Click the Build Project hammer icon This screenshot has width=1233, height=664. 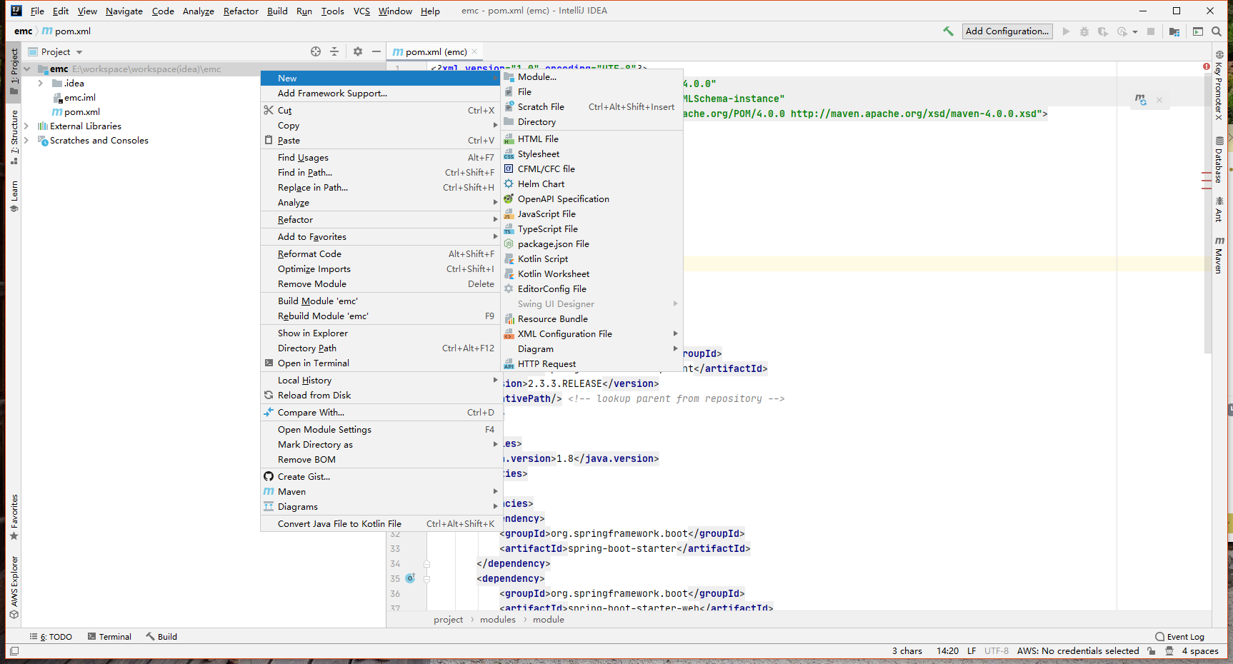[948, 31]
